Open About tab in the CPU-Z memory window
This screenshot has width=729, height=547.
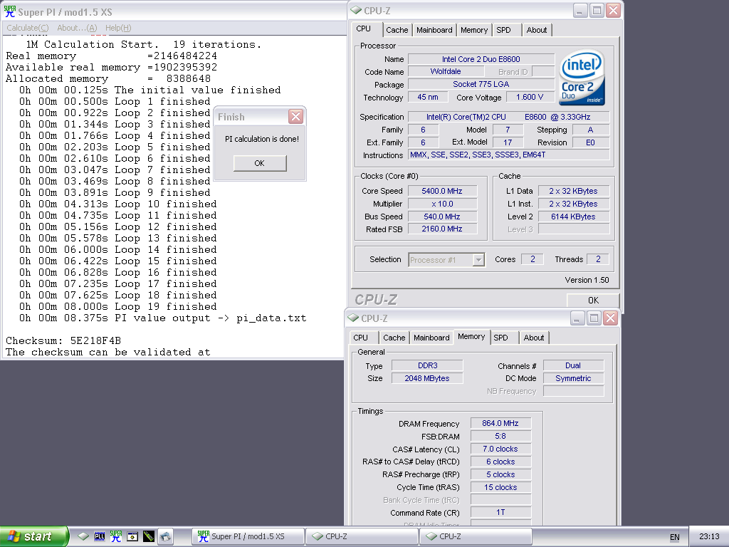pos(534,338)
